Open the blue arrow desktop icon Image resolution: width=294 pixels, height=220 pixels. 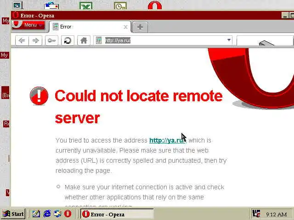51,5
